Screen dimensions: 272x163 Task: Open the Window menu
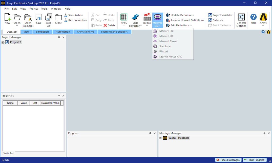coord(56,9)
